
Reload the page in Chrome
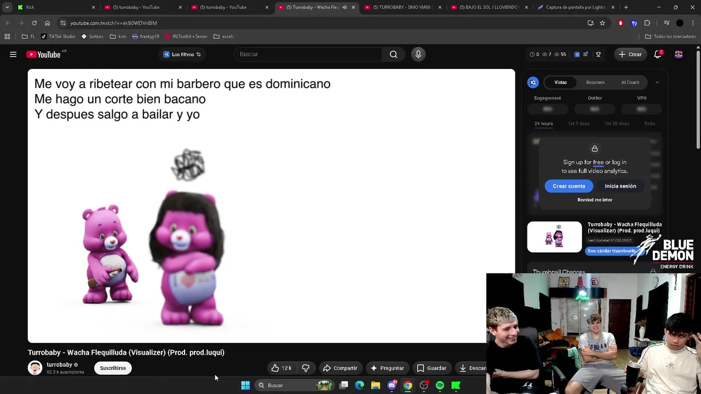(x=34, y=23)
